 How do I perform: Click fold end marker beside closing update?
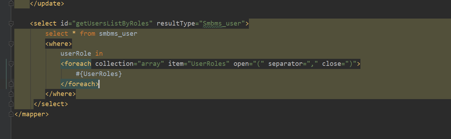click(x=11, y=4)
